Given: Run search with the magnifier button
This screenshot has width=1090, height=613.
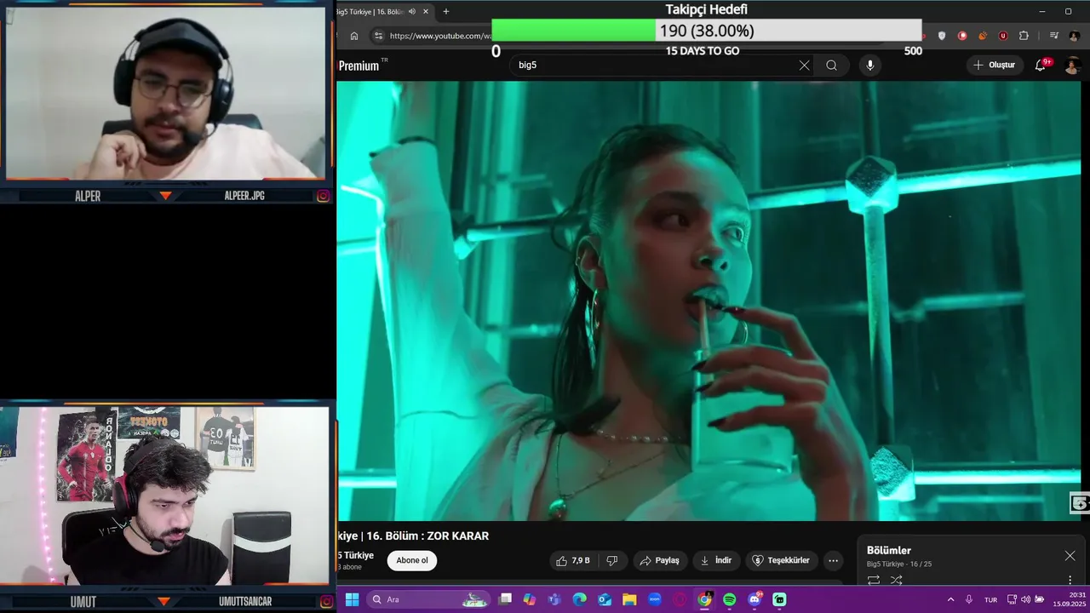Looking at the screenshot, I should point(831,65).
